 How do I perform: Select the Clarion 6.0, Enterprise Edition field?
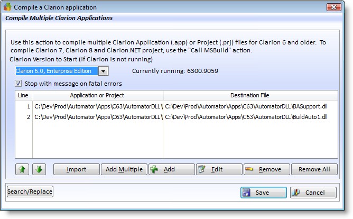(57, 71)
